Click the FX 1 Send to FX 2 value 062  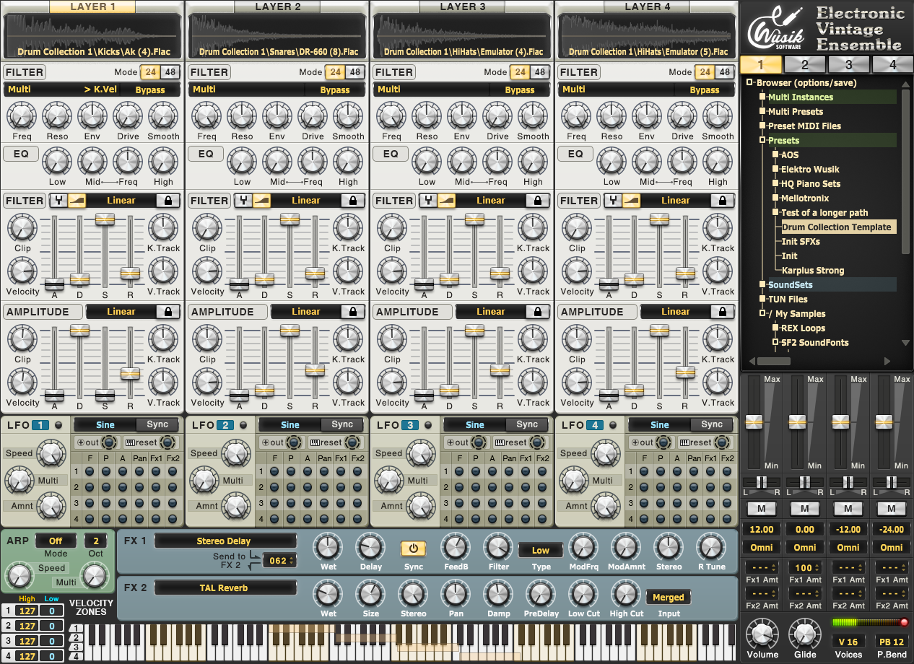(279, 560)
